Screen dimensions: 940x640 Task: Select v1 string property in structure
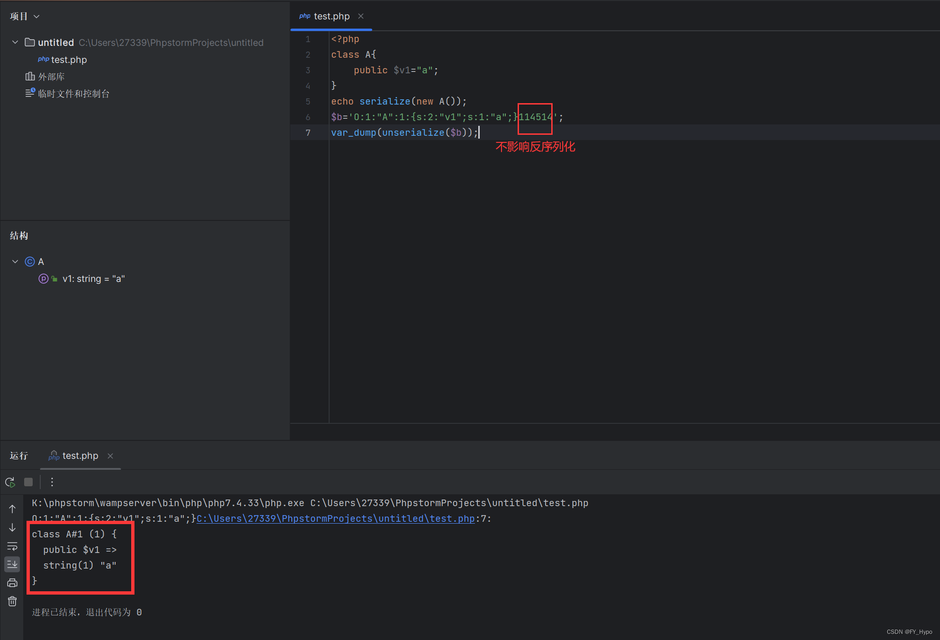(x=93, y=279)
